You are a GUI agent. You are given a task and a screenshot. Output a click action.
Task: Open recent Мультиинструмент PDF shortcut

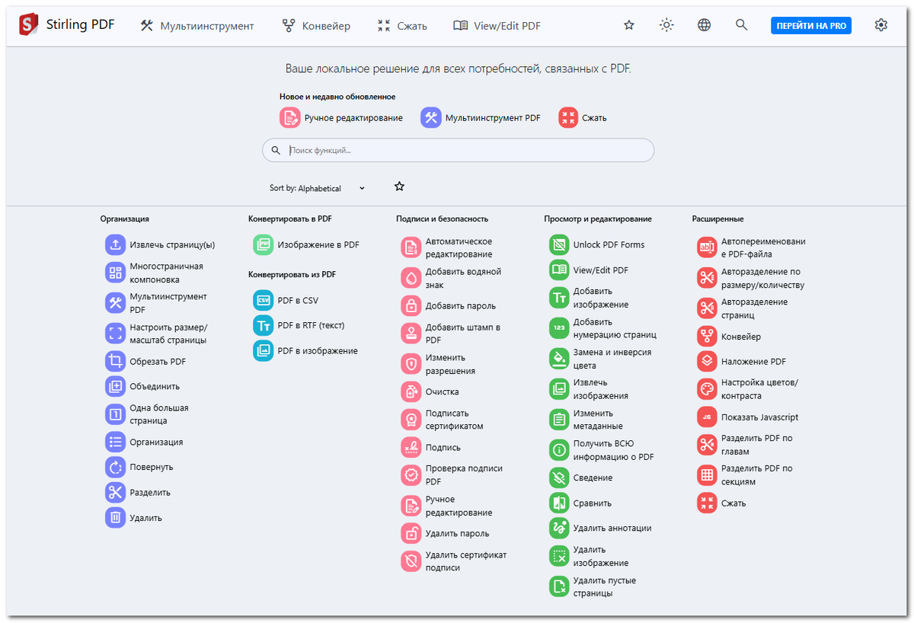pyautogui.click(x=481, y=117)
